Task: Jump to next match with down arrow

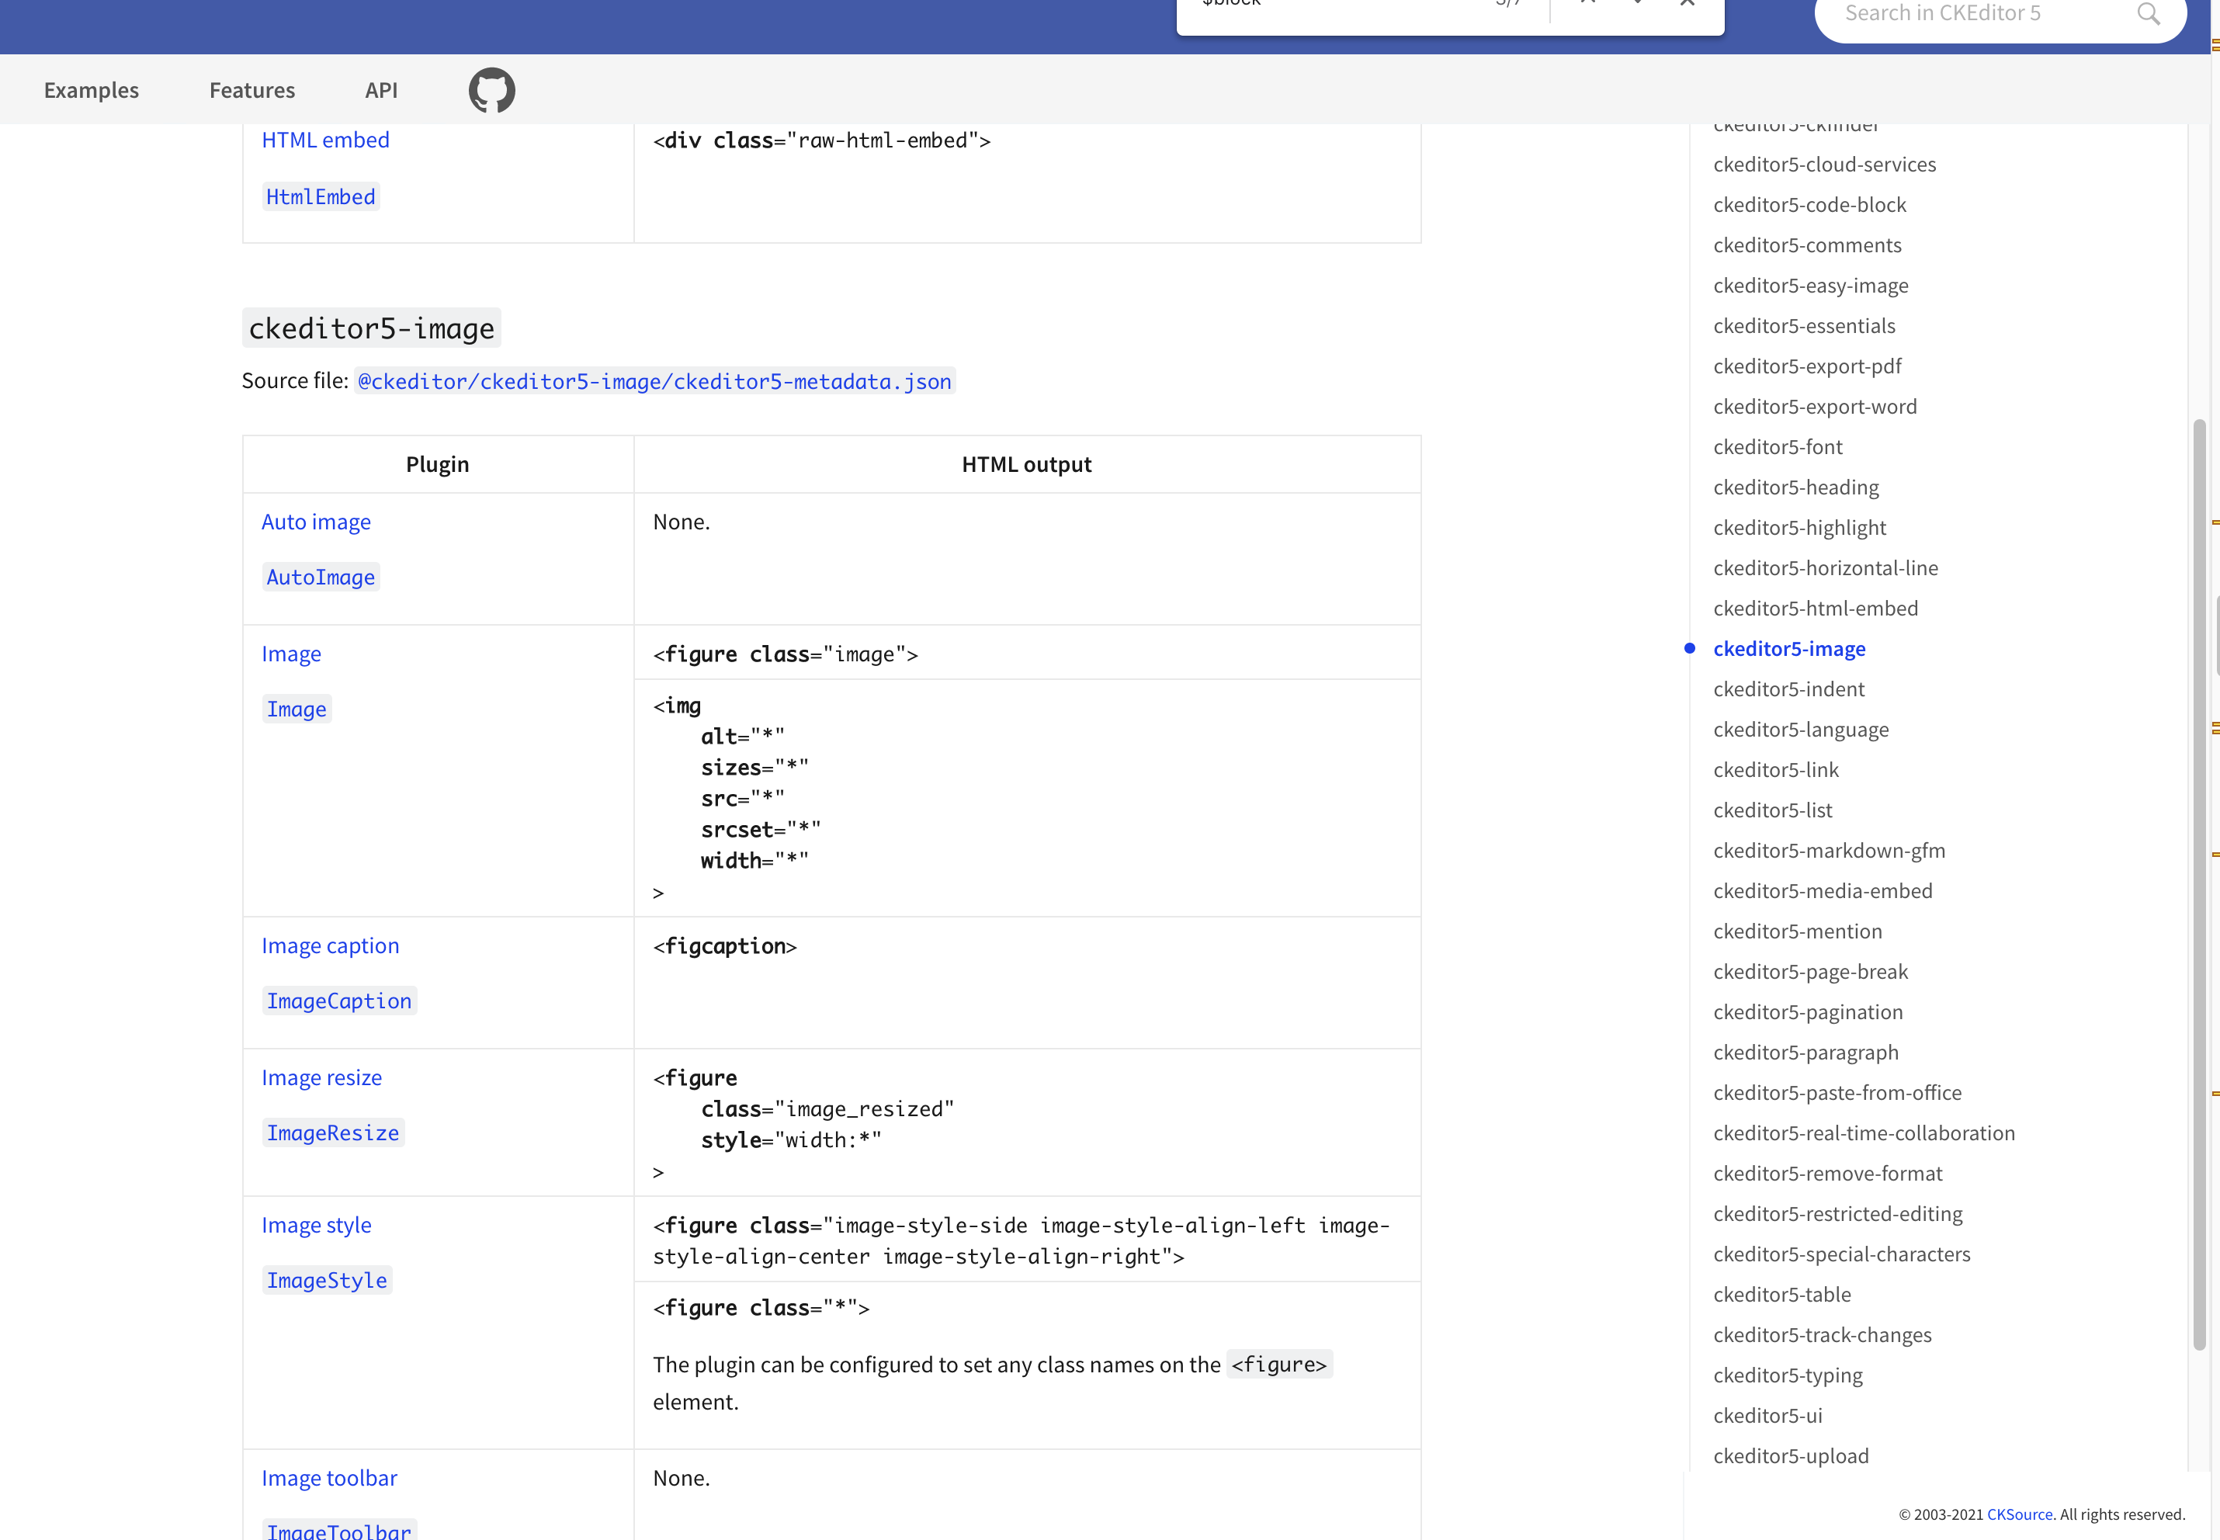Action: (x=1637, y=4)
